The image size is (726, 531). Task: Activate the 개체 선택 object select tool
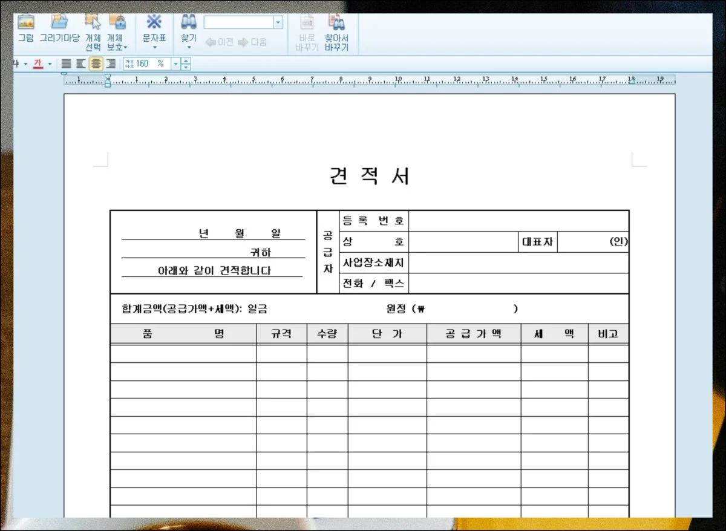click(x=93, y=23)
